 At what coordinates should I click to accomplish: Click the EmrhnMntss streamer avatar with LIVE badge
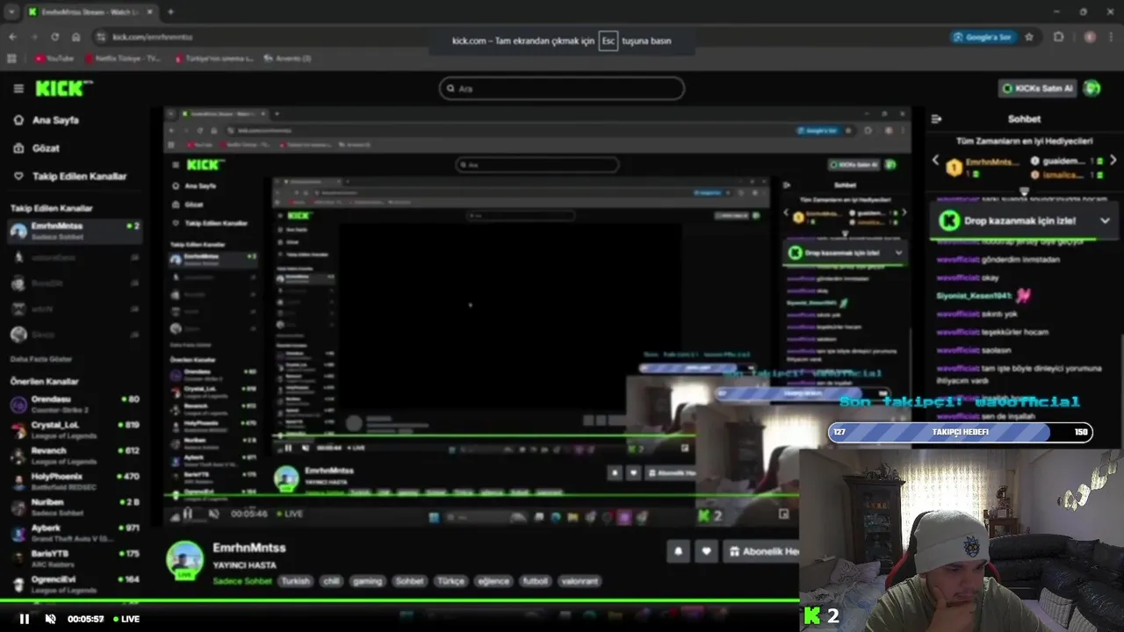click(x=185, y=561)
